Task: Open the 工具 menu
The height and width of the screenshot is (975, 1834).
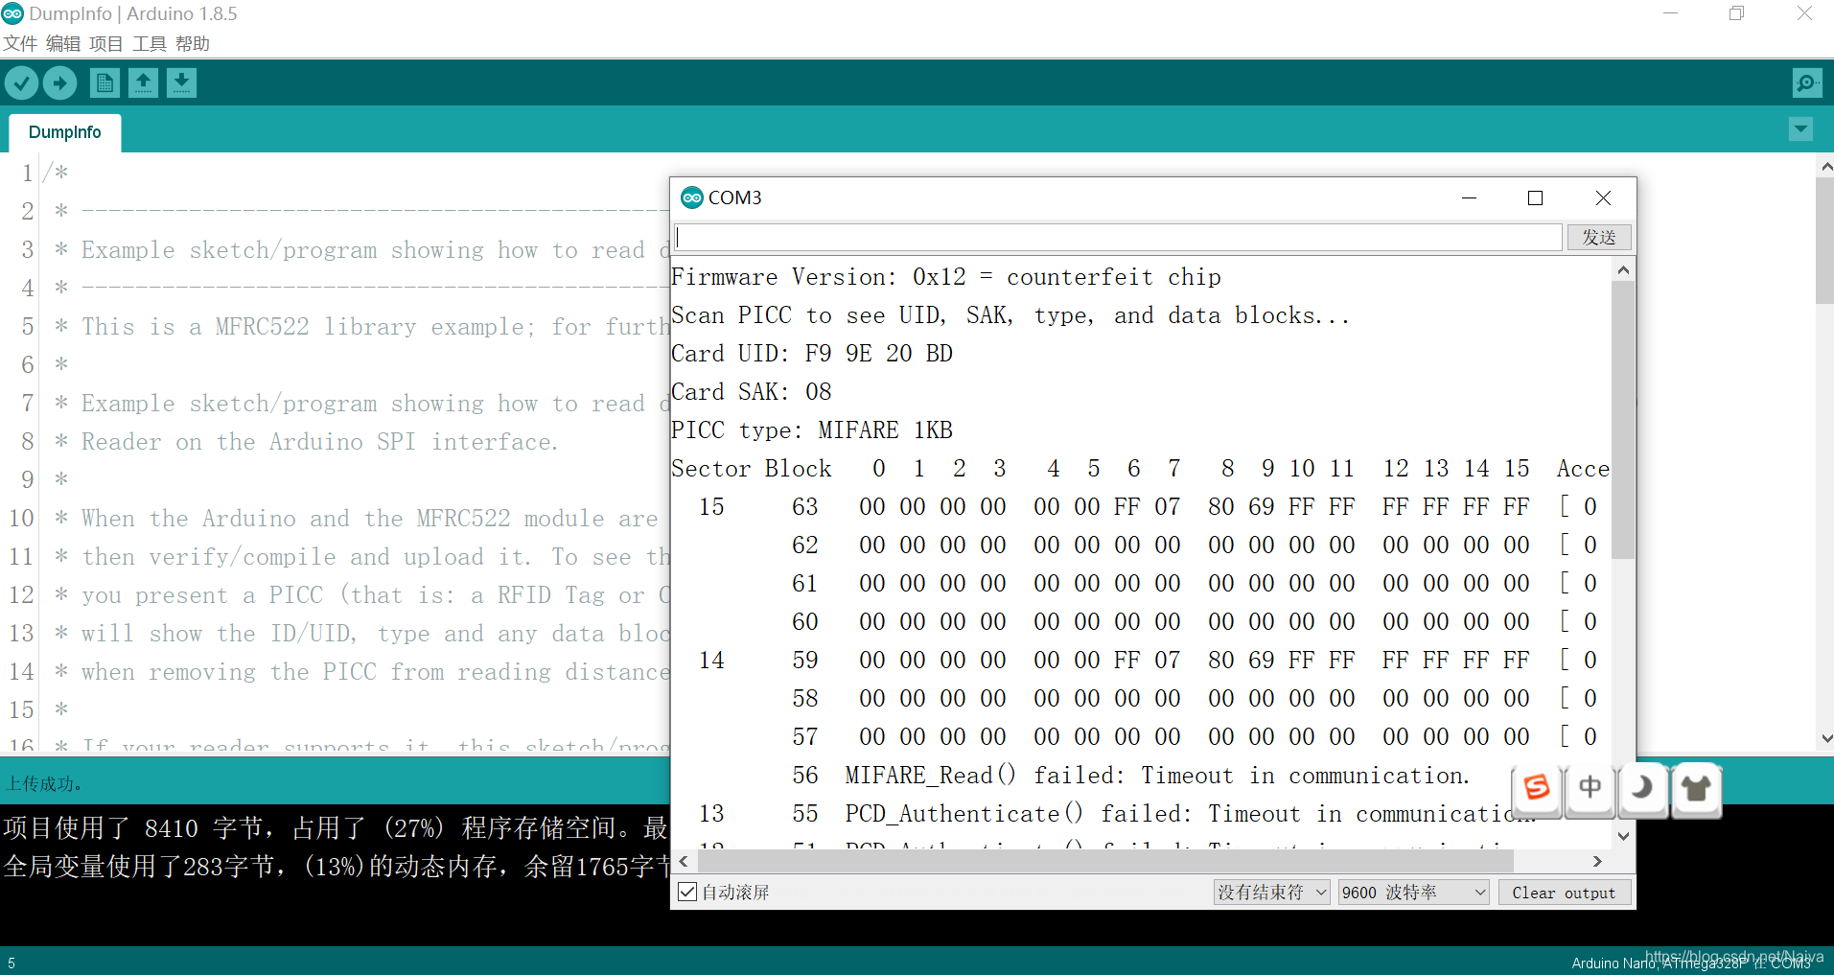Action: tap(150, 44)
